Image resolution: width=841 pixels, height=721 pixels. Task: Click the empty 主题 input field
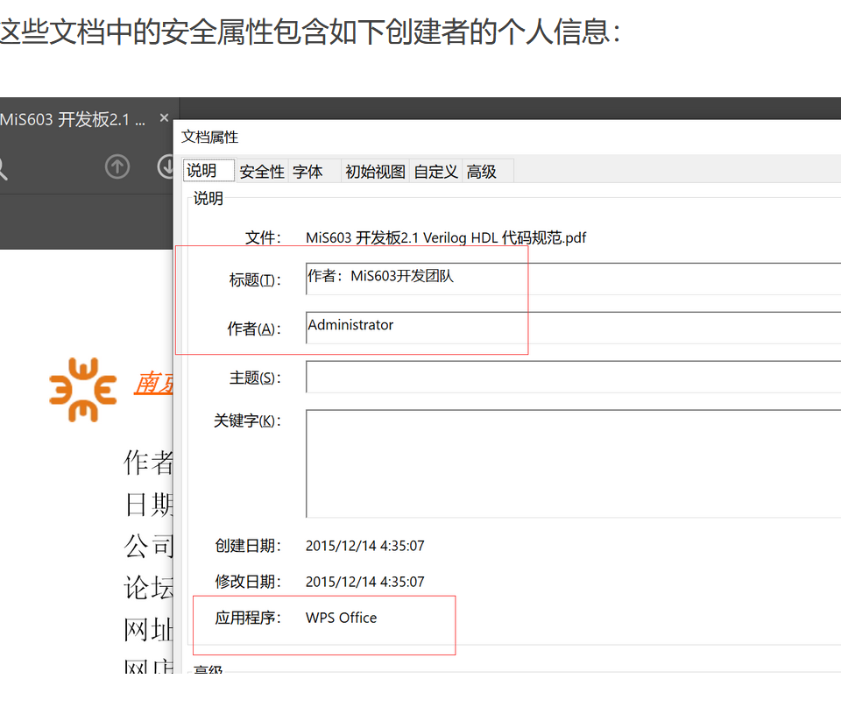(x=573, y=377)
